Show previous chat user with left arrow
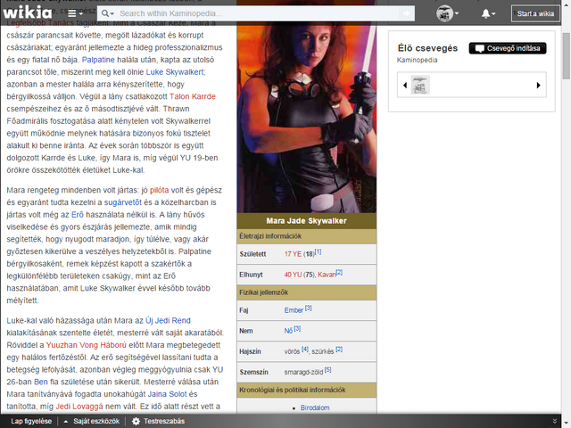The width and height of the screenshot is (571, 428). point(405,86)
